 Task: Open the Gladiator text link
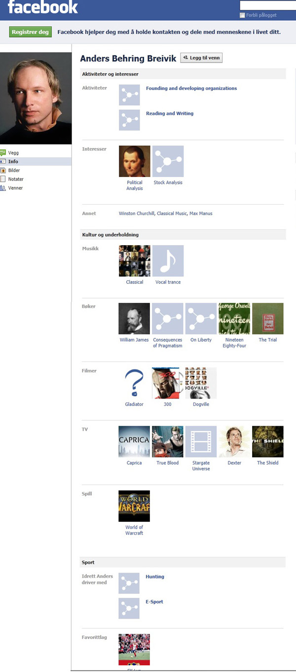pyautogui.click(x=134, y=404)
